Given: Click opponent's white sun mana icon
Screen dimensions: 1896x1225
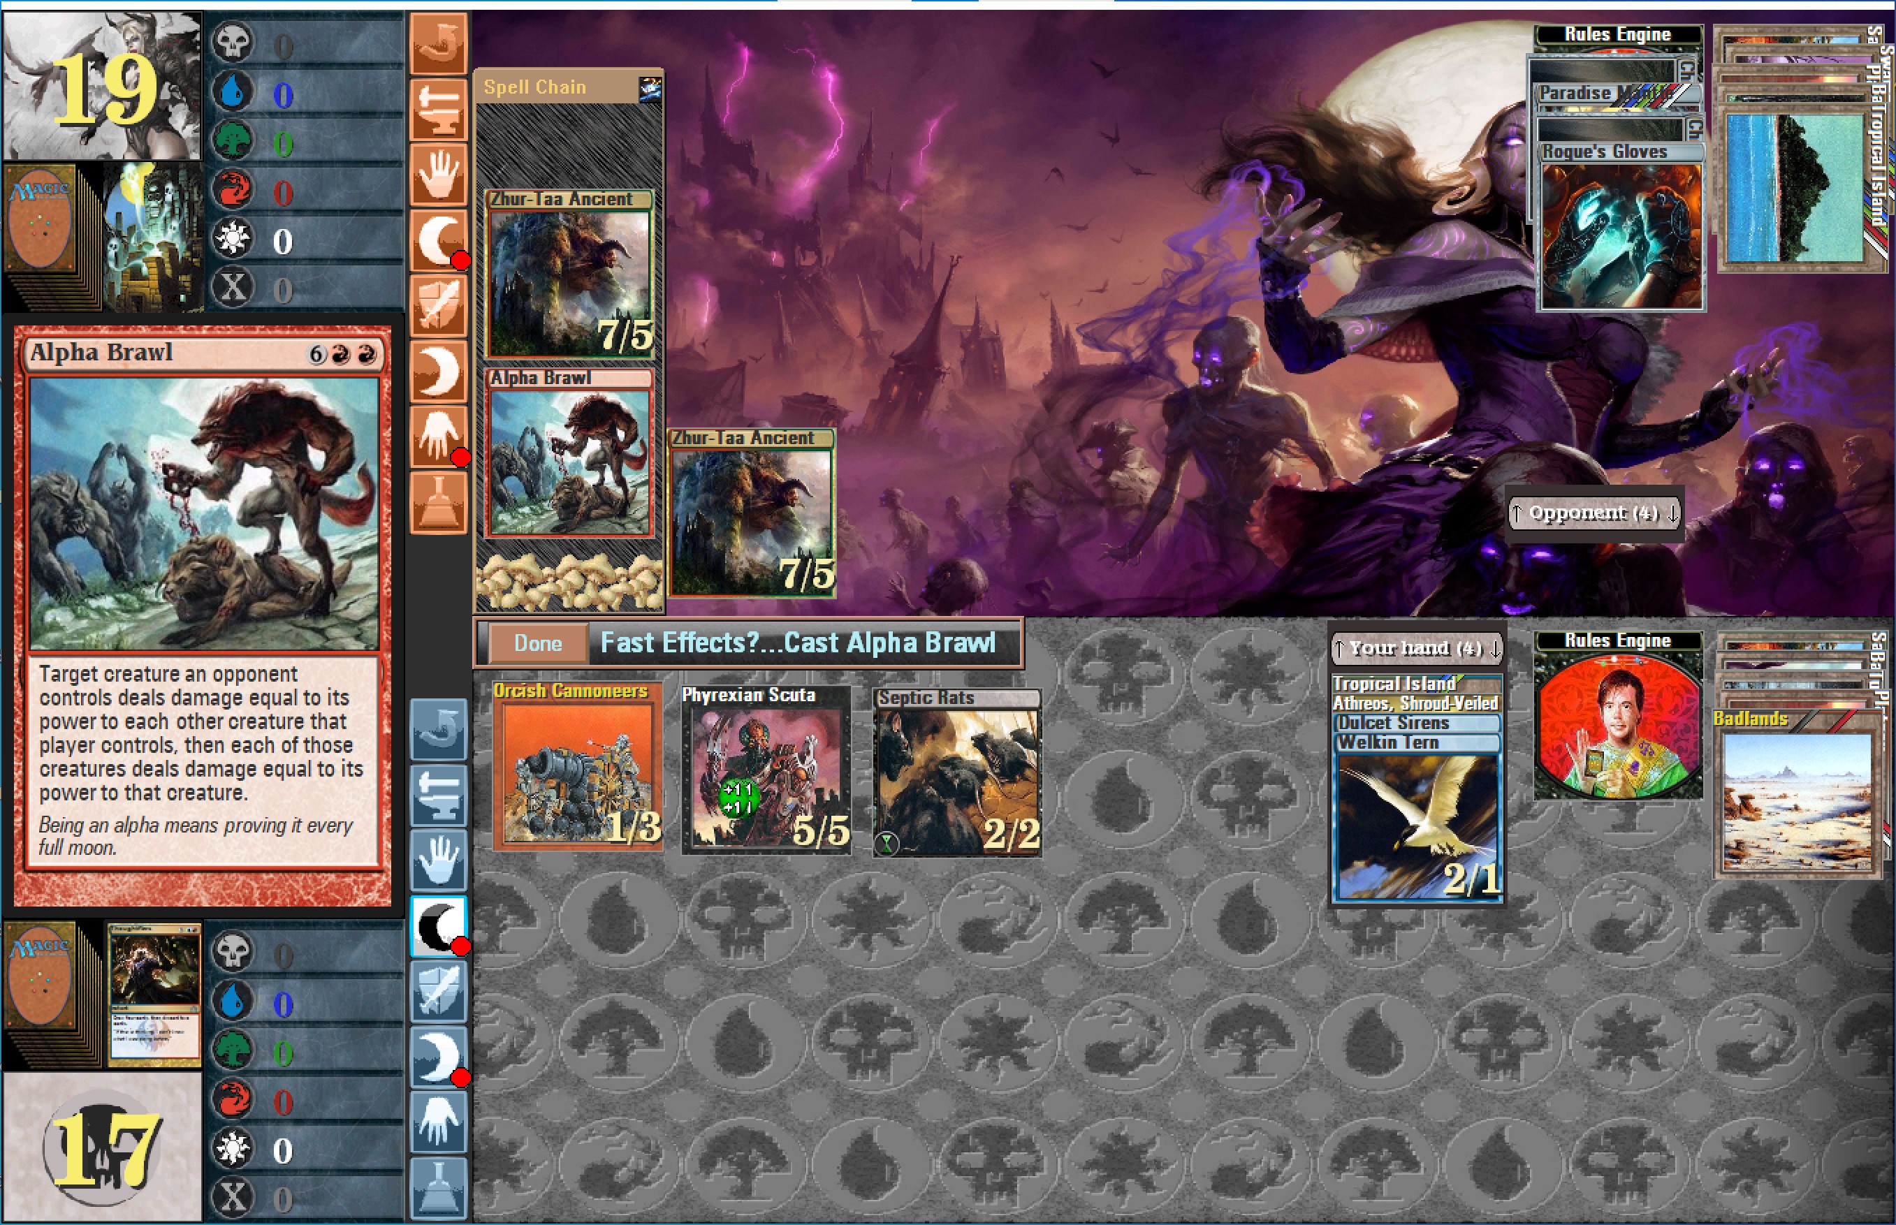Looking at the screenshot, I should pos(233,238).
